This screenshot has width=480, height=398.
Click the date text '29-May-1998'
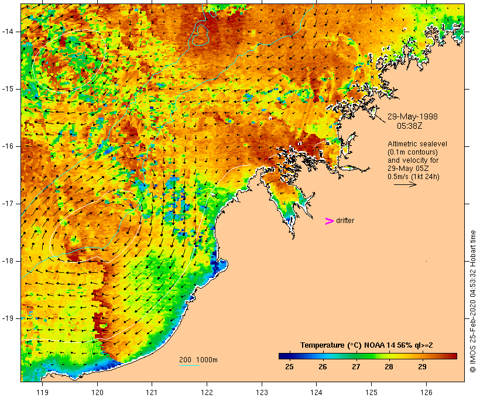(412, 116)
